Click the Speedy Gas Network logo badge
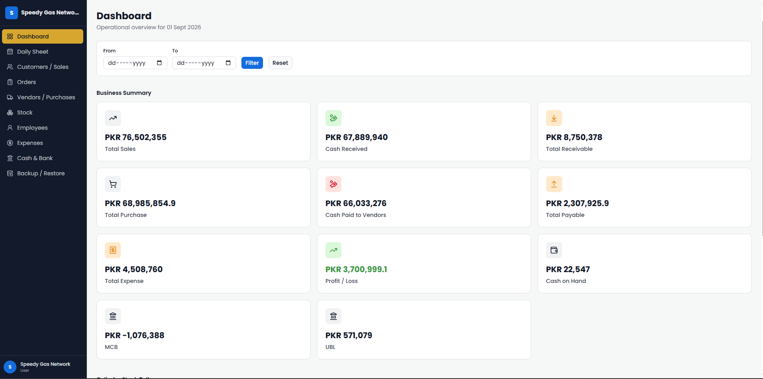This screenshot has width=763, height=379. (x=12, y=13)
